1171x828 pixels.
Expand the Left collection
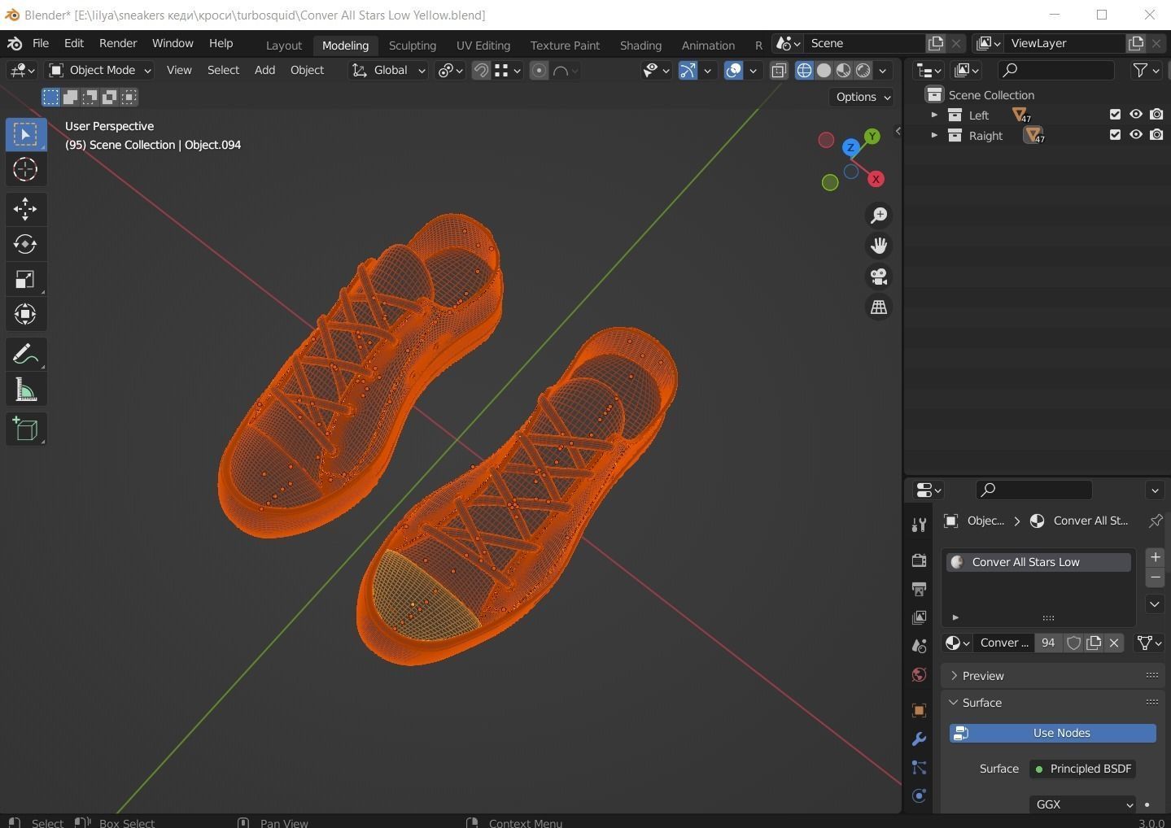pyautogui.click(x=934, y=115)
